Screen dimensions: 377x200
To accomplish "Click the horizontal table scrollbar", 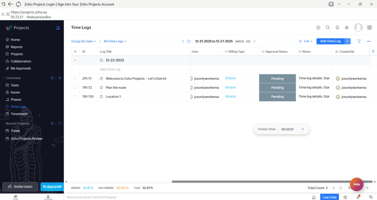I will coord(272,182).
